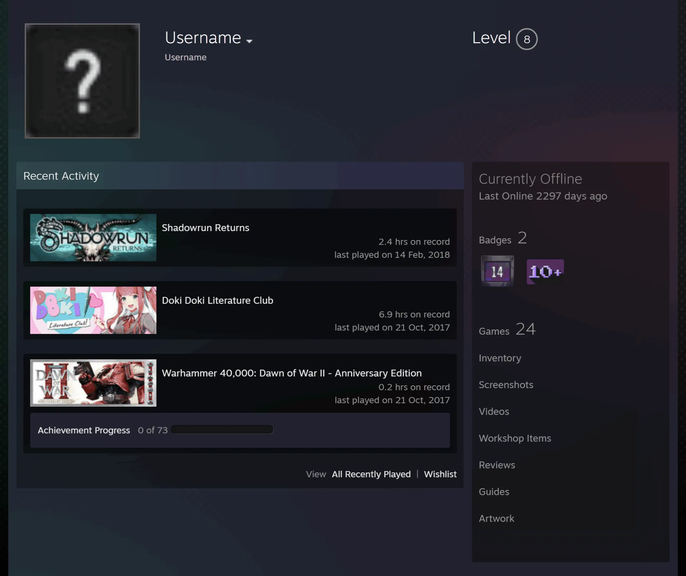
Task: Click the Doki Doki Literature Club title
Action: (218, 300)
